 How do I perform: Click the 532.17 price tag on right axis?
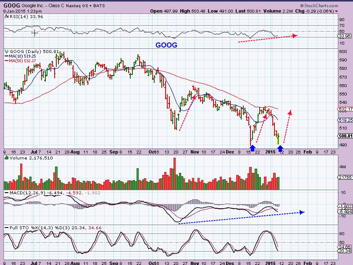click(x=345, y=109)
